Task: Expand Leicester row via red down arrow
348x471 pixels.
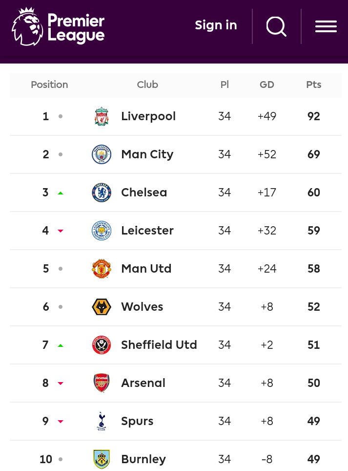Action: (x=61, y=231)
